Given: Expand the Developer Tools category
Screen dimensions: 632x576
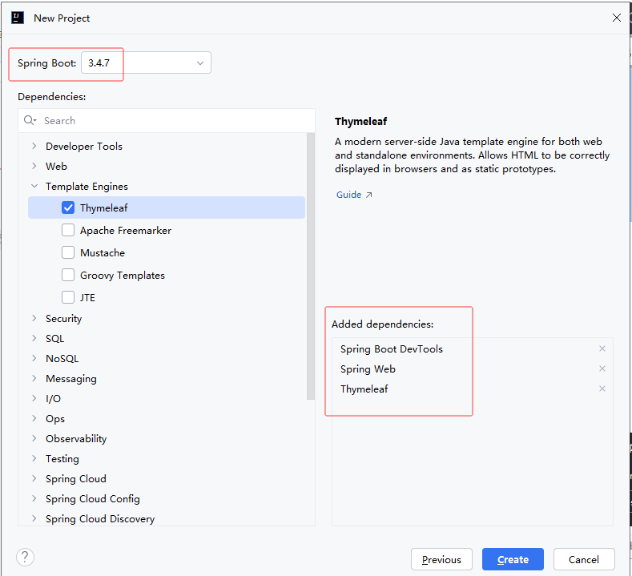Looking at the screenshot, I should click(x=34, y=146).
